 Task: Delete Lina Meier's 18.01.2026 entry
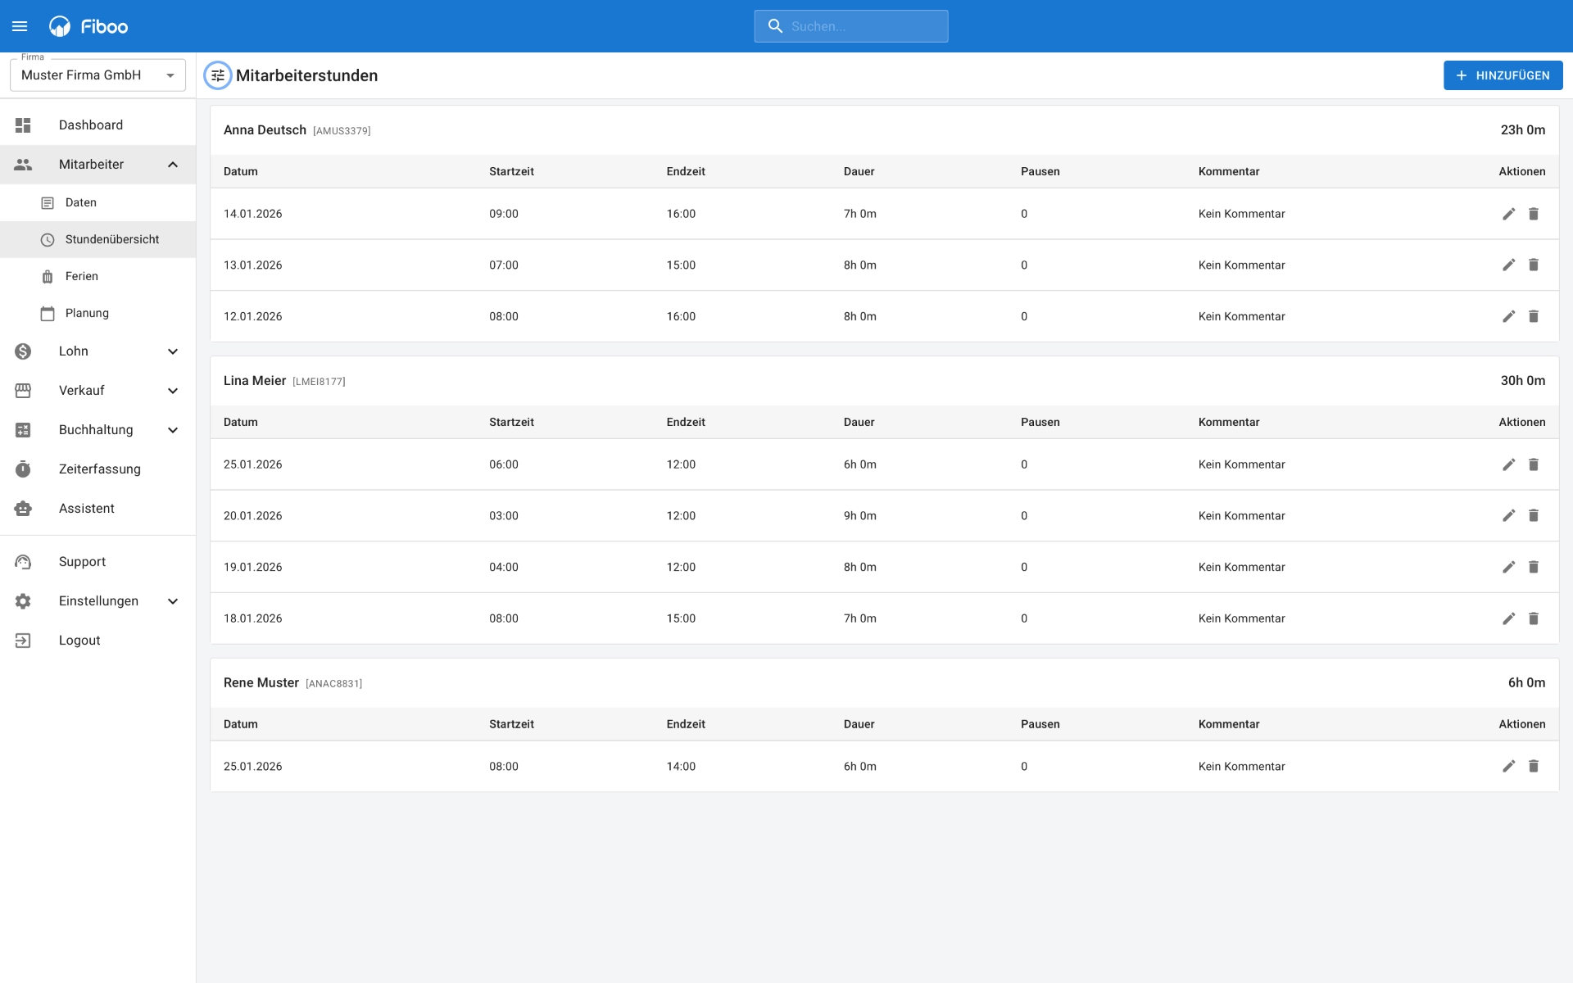(x=1534, y=618)
